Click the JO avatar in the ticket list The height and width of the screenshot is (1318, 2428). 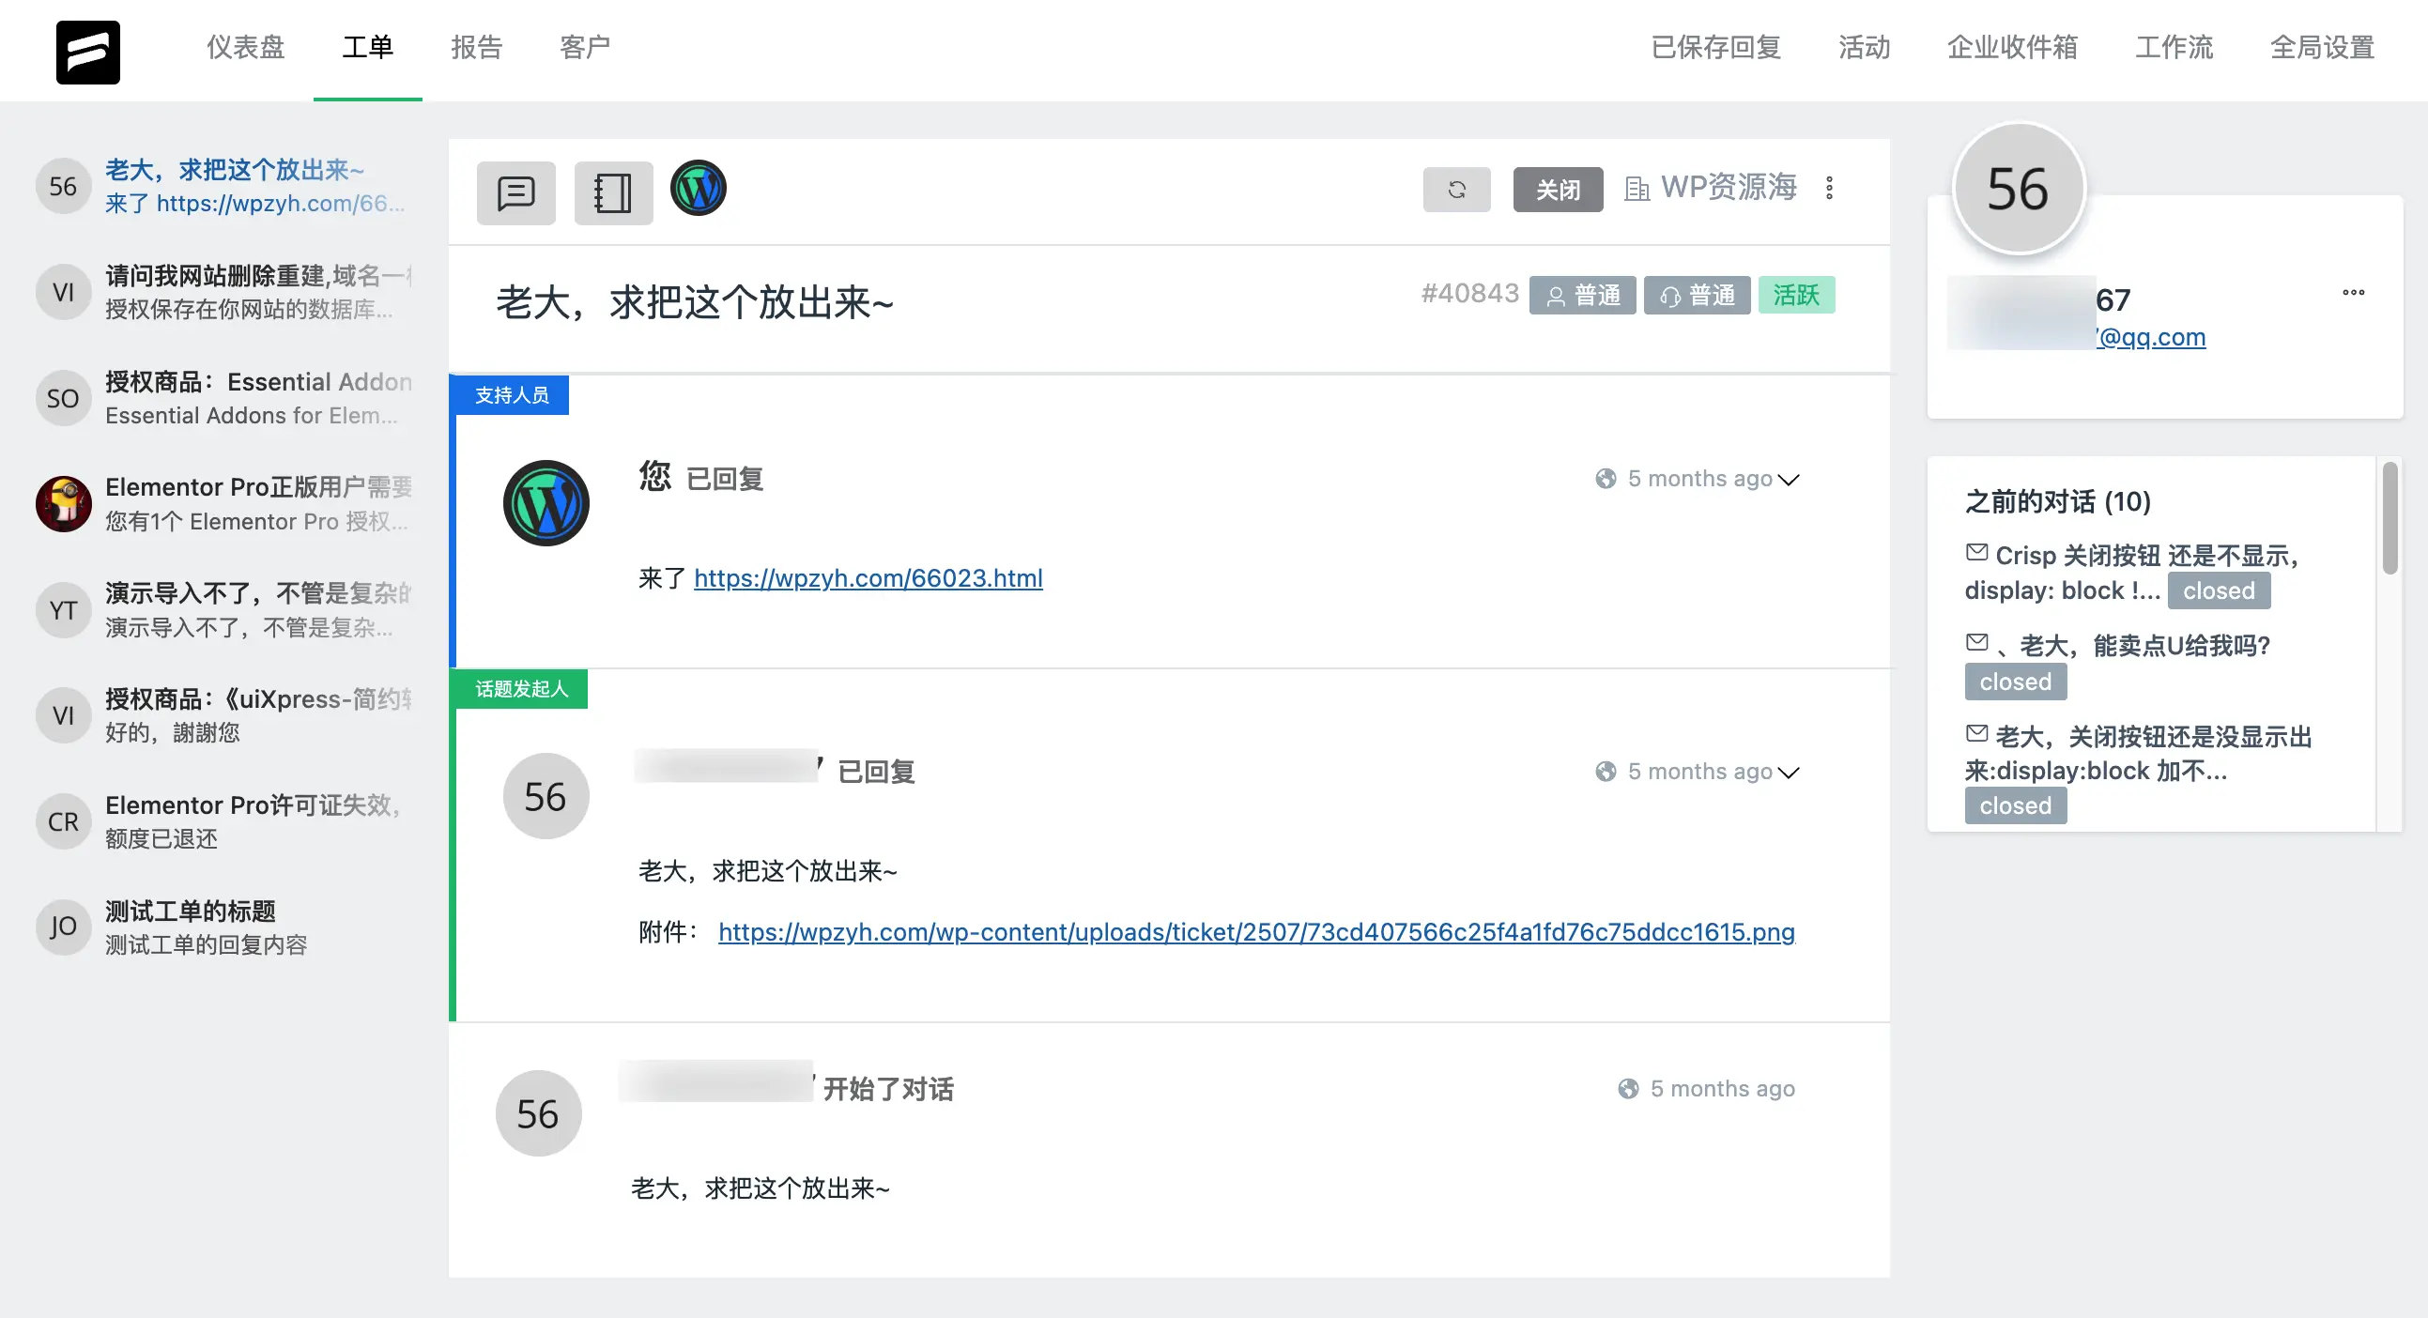tap(63, 927)
